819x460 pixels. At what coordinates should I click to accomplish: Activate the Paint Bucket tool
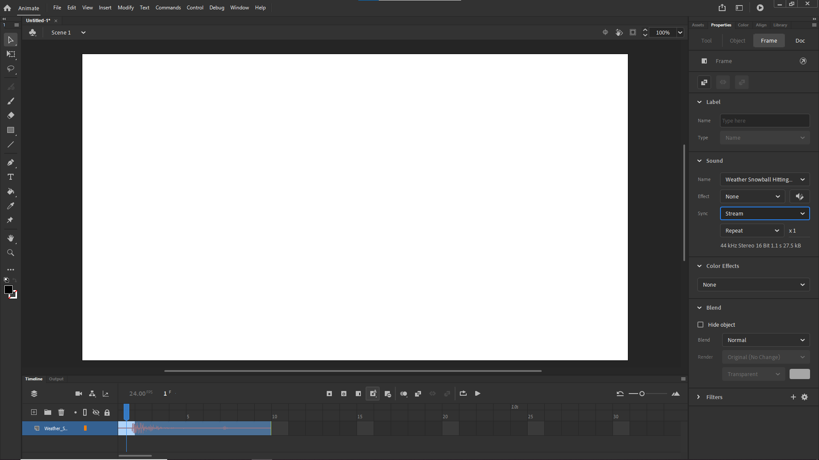[11, 192]
